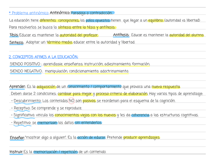215x161 pixels.
Task: Click the list term "Descubrimiento:"
Action: point(27,101)
